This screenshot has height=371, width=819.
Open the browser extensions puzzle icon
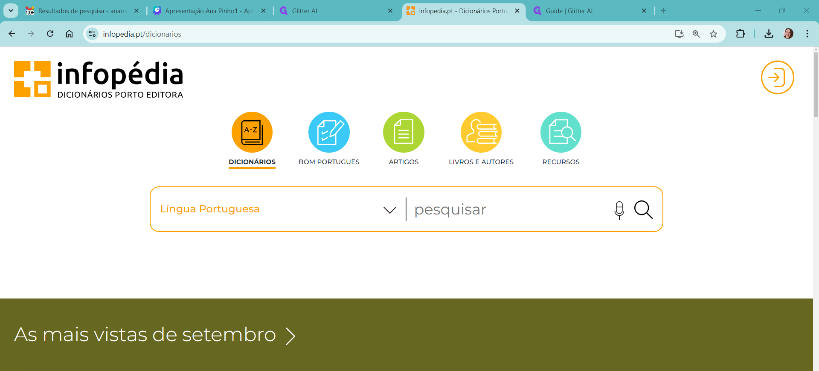click(741, 34)
